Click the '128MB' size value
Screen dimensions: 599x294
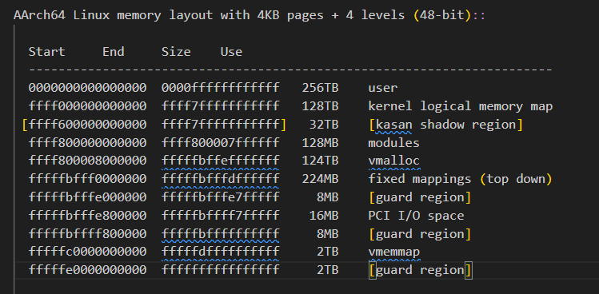click(x=320, y=143)
